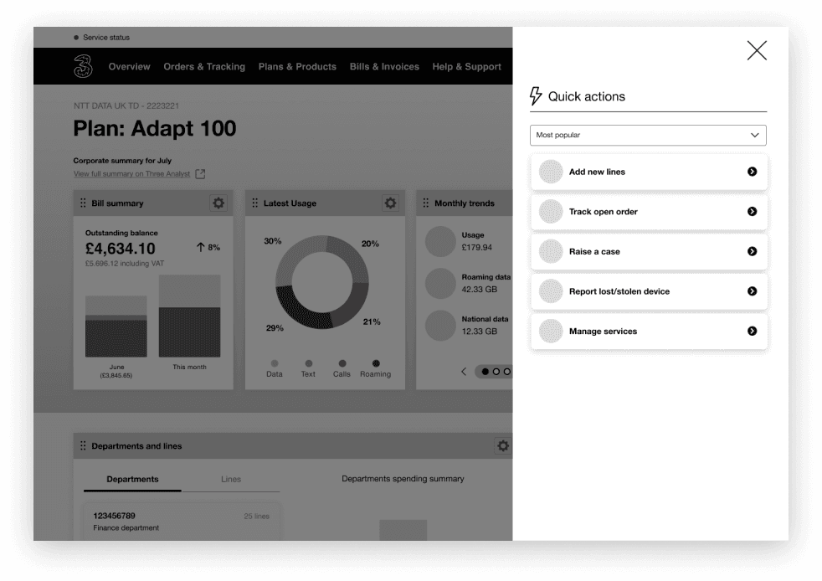Click the Three logo

tap(83, 66)
